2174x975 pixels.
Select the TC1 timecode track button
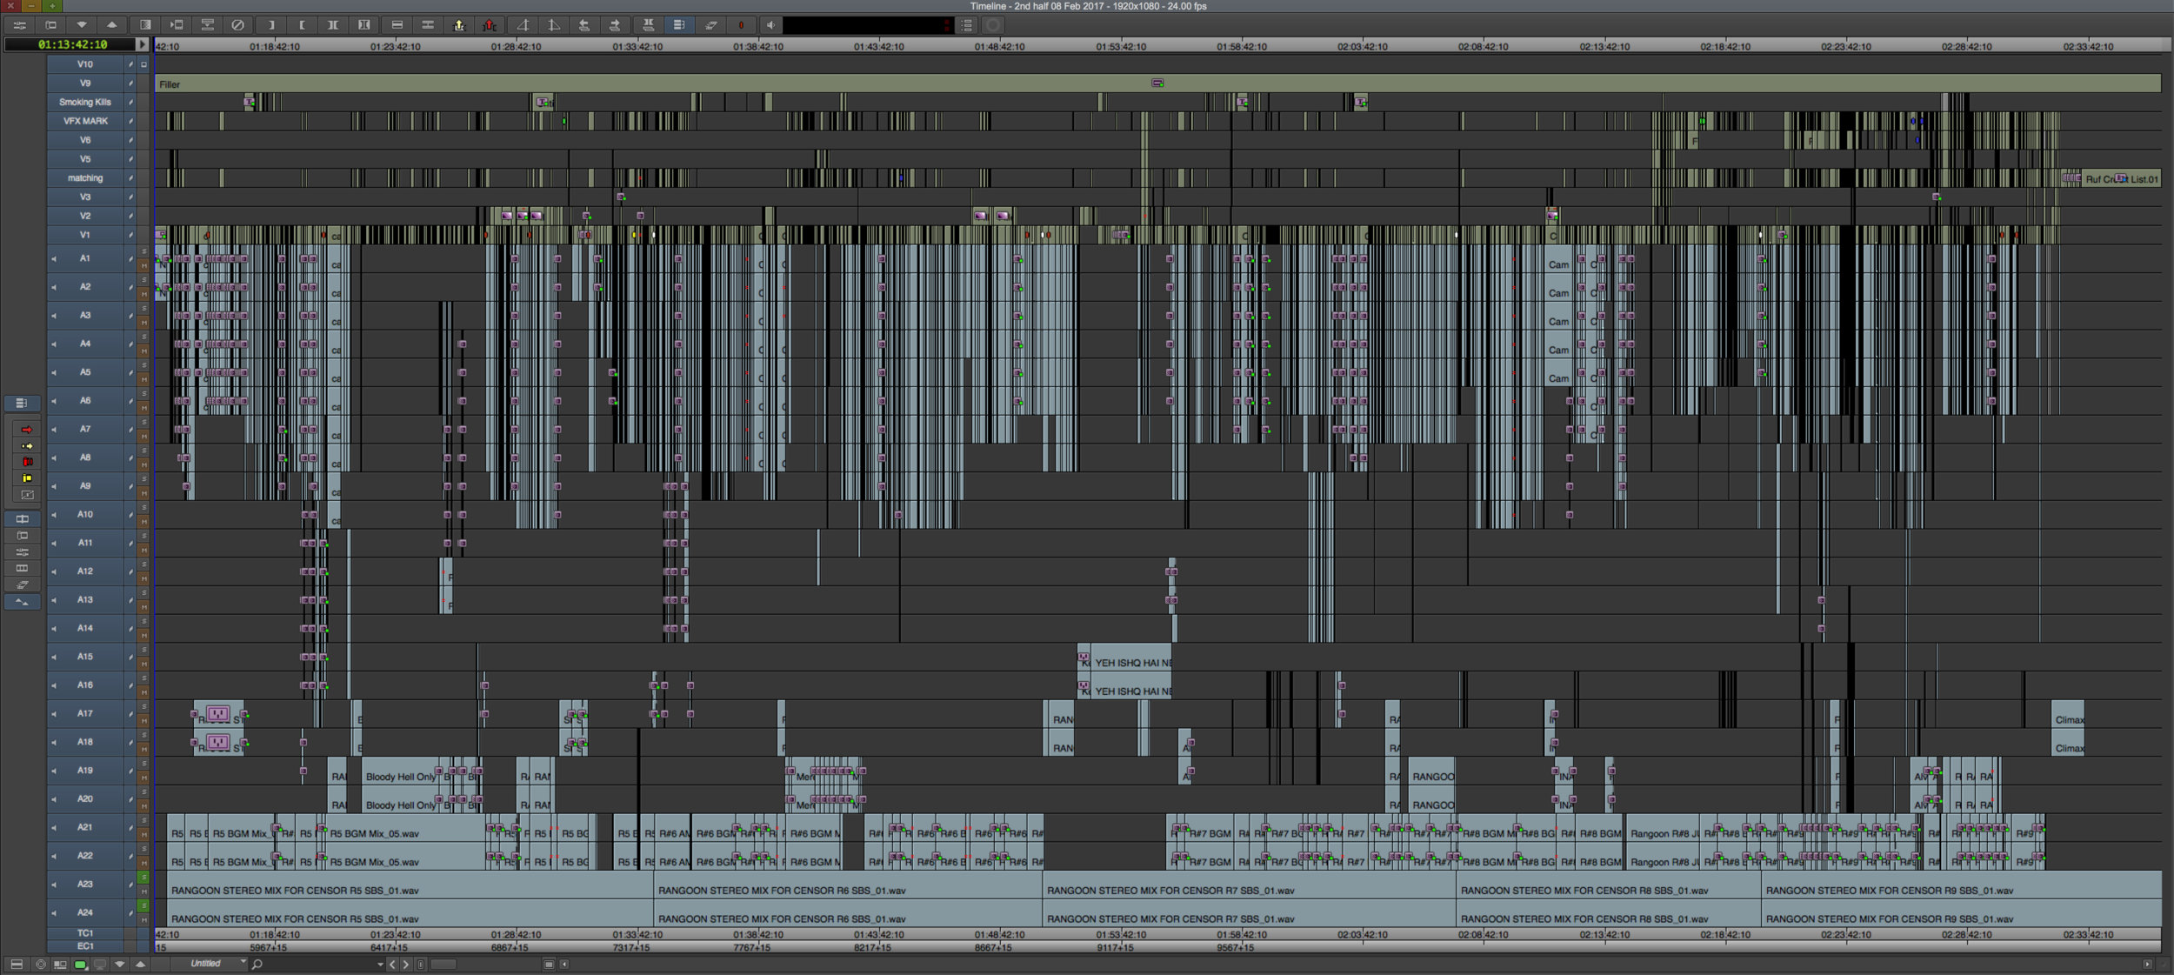point(85,932)
